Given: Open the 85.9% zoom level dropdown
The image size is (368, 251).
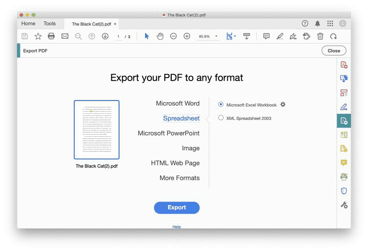Looking at the screenshot, I should point(208,37).
